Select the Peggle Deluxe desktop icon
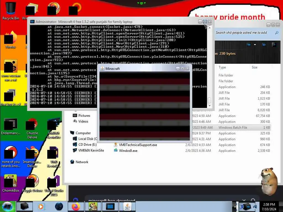Image resolution: width=283 pixels, height=212 pixels. 32,183
